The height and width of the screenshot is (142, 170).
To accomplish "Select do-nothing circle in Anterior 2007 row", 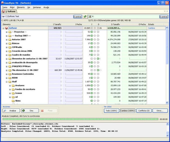I will tap(95, 39).
